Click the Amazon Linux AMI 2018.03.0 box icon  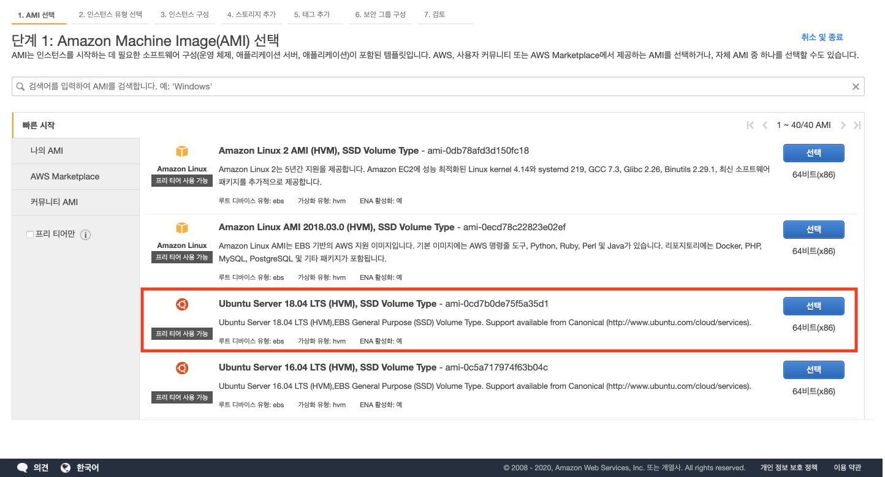coord(182,228)
